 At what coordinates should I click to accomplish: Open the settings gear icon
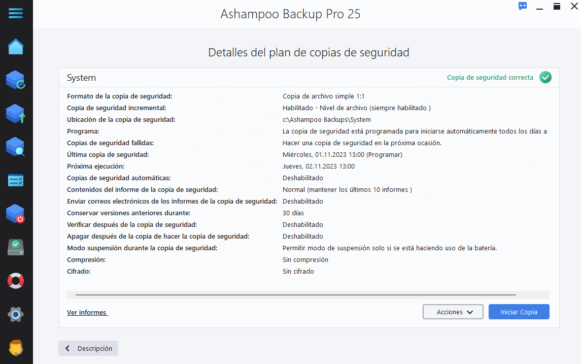(16, 315)
